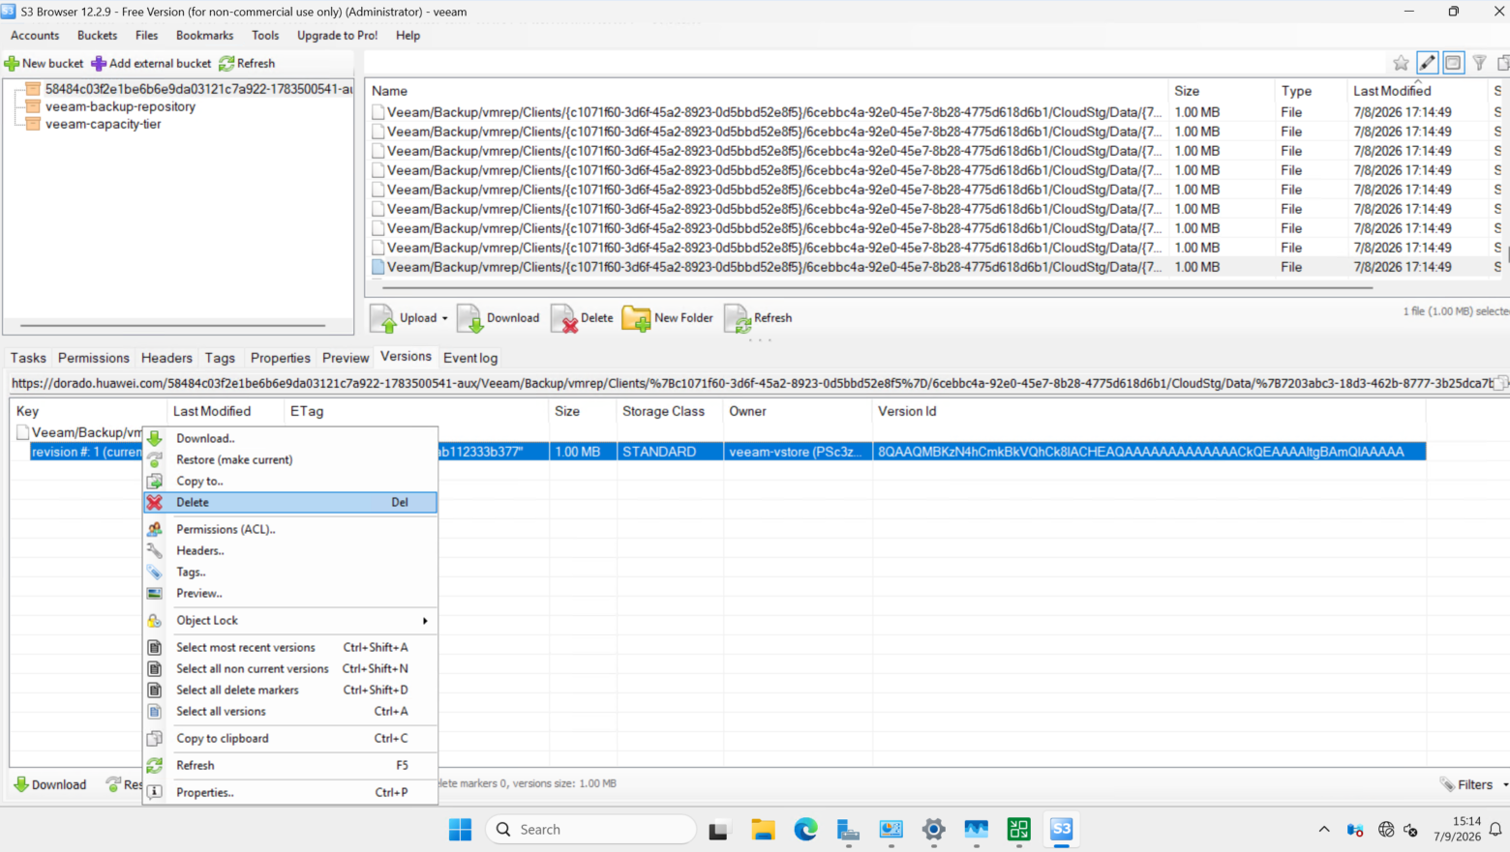
Task: Choose Preview.. in the context menu
Action: pyautogui.click(x=290, y=594)
